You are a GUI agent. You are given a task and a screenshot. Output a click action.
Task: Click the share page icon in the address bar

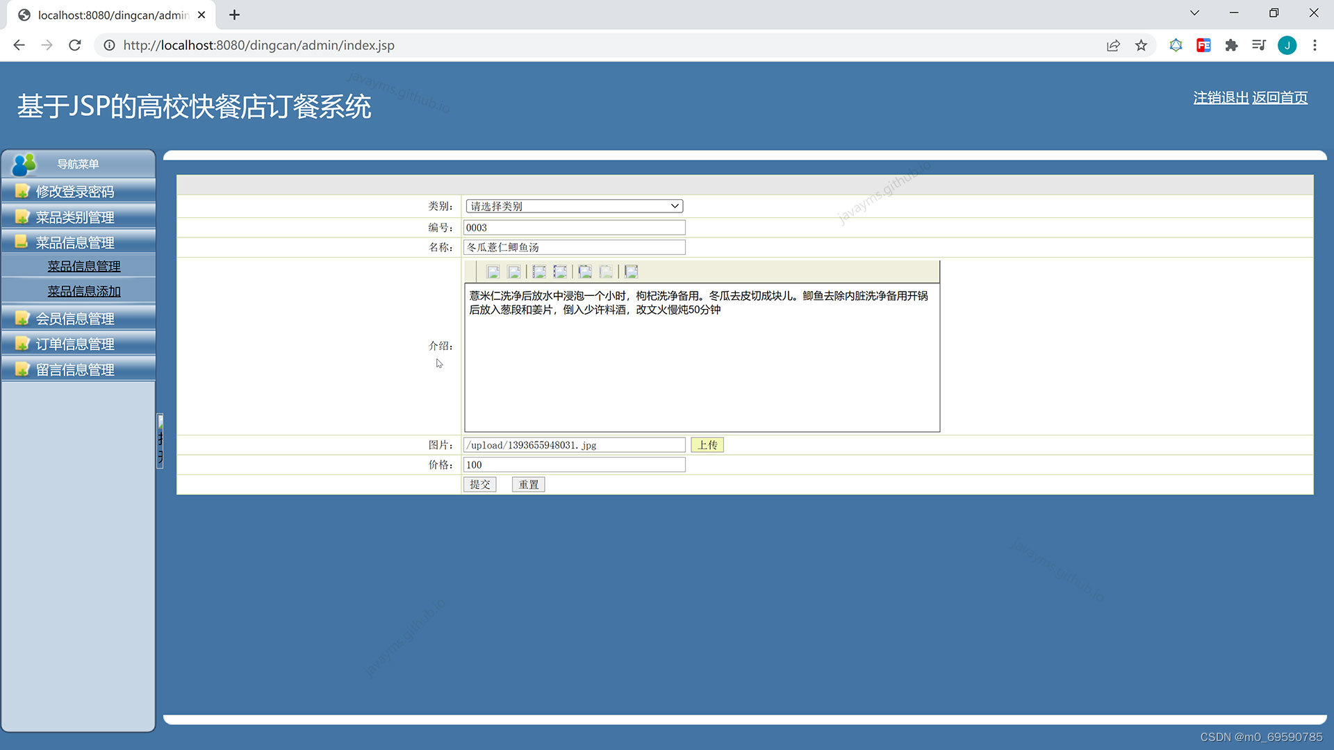point(1113,45)
